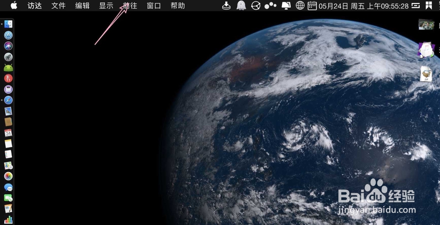Open Numbers chart icon in Dock

[x=8, y=220]
